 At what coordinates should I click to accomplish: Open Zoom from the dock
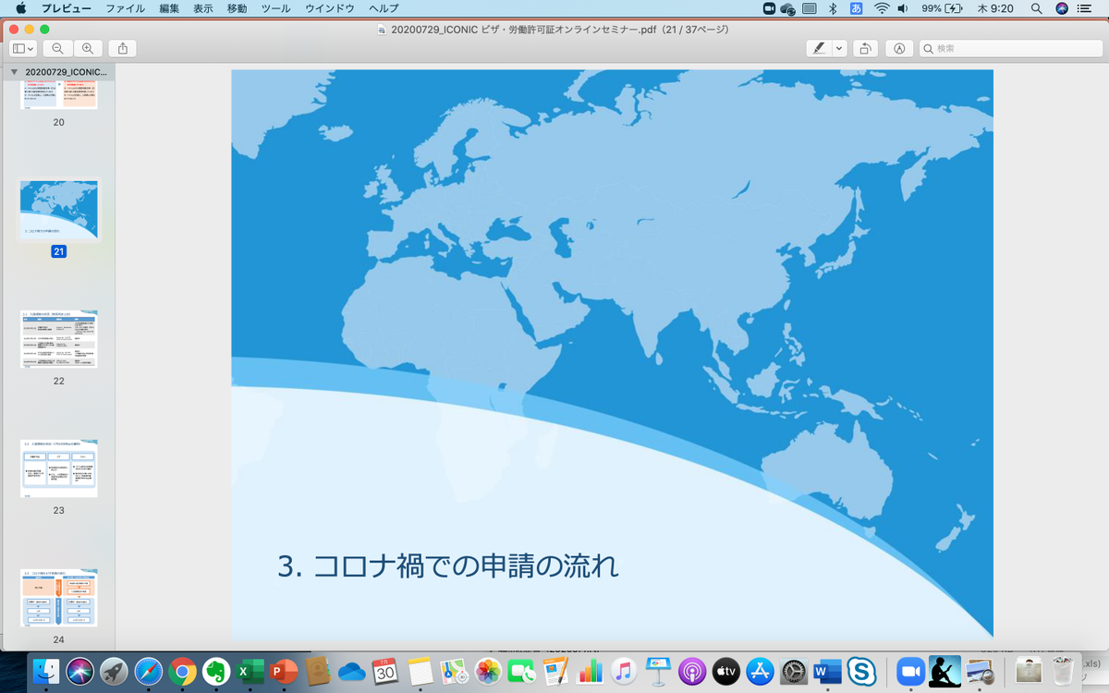911,671
